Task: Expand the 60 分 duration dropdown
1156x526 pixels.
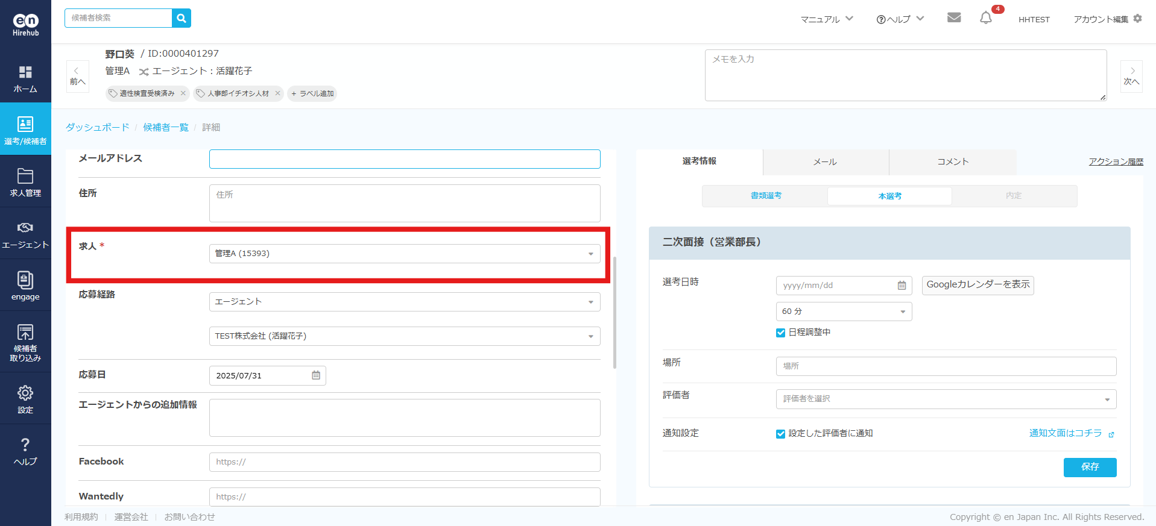Action: [843, 312]
